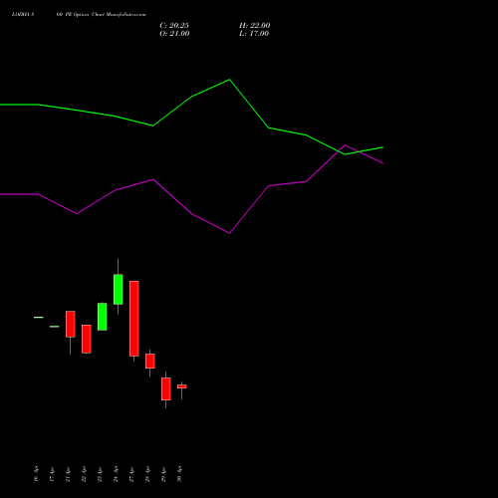Viewport: 498px width, 498px height.
Task: Select the tiny red candle for 30 Apr
Action: (x=182, y=386)
